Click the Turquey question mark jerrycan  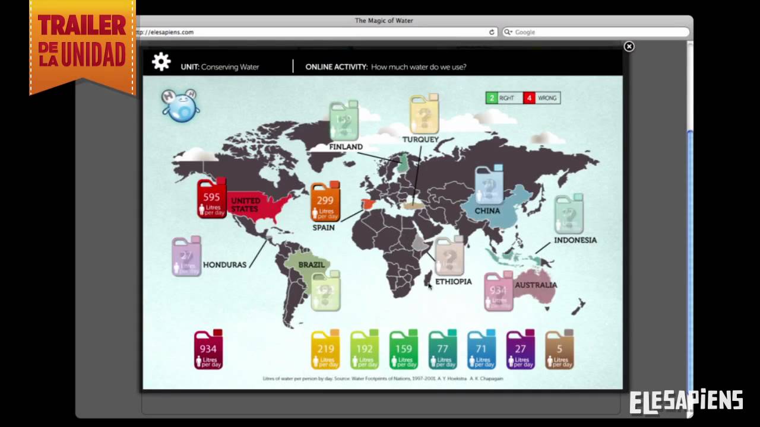[x=424, y=115]
